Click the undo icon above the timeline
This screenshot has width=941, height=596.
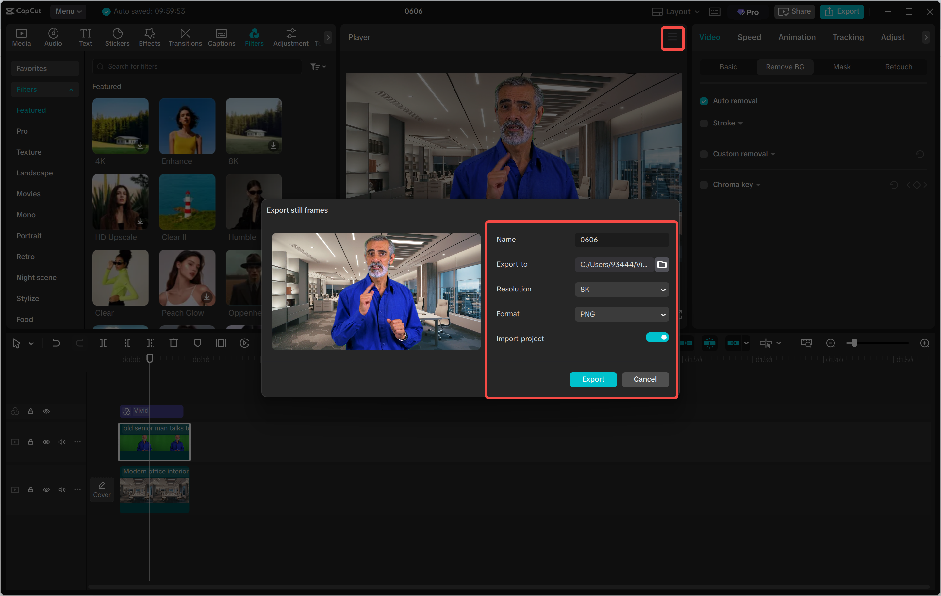pos(56,343)
